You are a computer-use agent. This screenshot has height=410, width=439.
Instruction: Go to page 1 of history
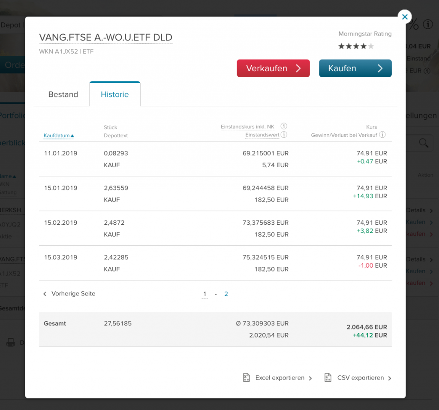[204, 294]
